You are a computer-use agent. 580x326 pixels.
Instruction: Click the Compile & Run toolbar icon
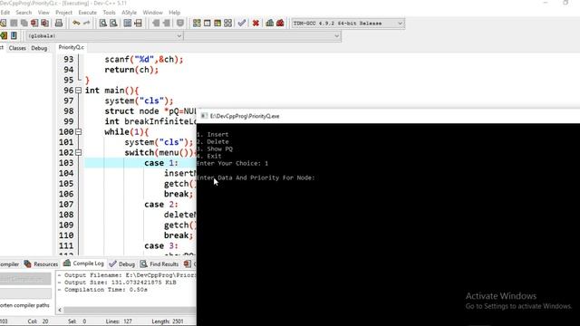217,23
